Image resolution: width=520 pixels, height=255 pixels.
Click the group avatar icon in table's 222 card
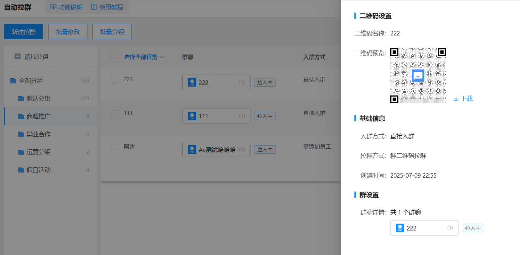192,82
